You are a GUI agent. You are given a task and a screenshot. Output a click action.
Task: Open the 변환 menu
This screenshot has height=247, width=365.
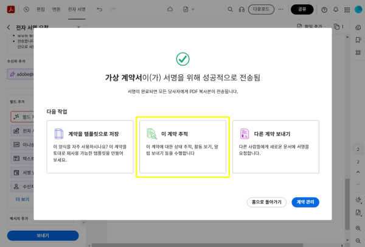(56, 9)
